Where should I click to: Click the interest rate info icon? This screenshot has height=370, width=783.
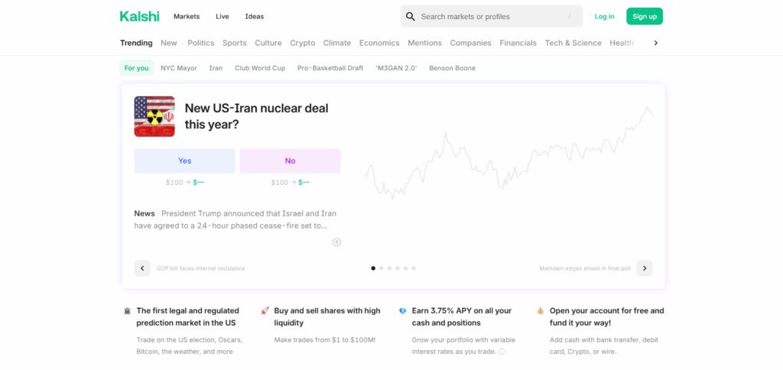502,352
